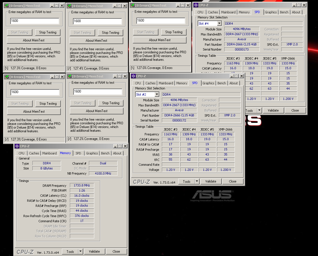The height and width of the screenshot is (256, 318).
Task: Click the Cycle Time (tRAS) value 44 clocks
Action: 82,211
